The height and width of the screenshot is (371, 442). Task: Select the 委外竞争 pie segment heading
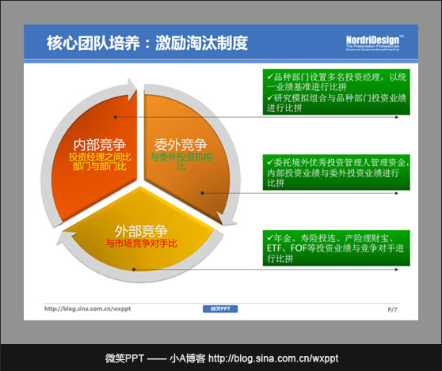tap(181, 145)
